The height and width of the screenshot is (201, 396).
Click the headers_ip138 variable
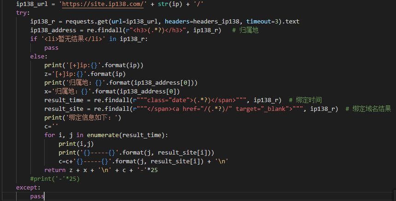216,22
